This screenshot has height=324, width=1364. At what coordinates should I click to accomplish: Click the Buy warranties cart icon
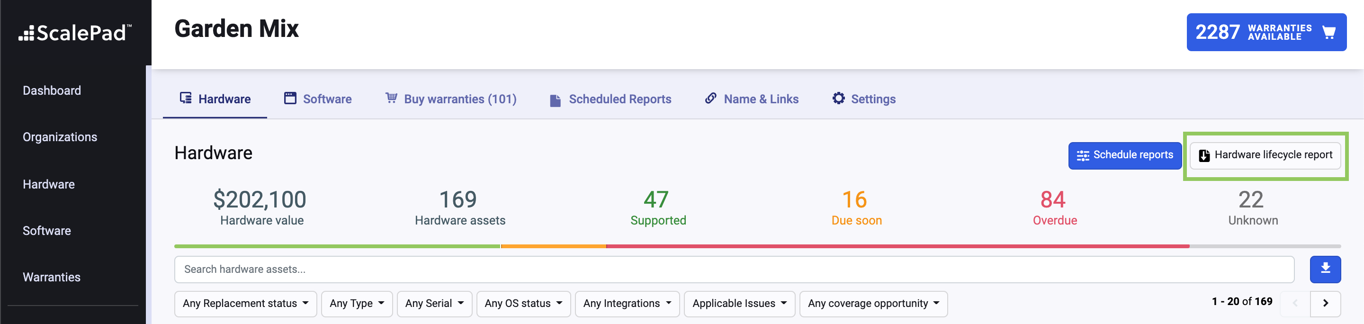coord(391,98)
